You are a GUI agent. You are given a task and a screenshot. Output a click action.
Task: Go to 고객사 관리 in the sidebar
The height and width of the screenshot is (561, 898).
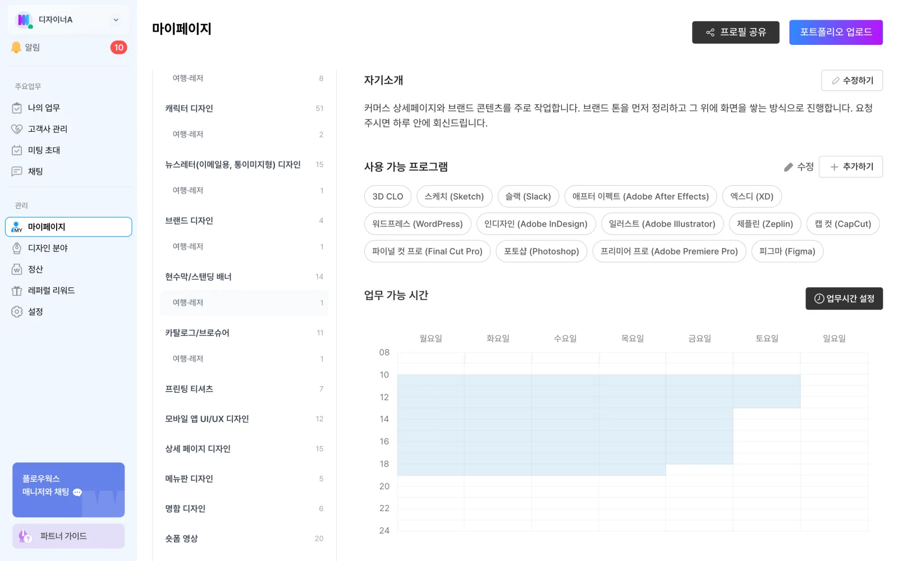(68, 129)
